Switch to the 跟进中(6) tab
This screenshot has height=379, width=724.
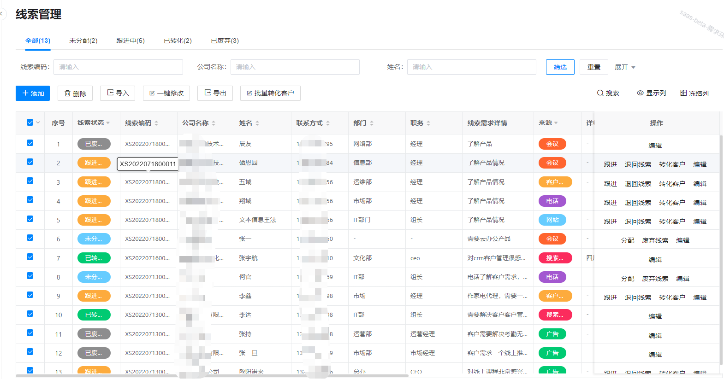[x=131, y=41]
